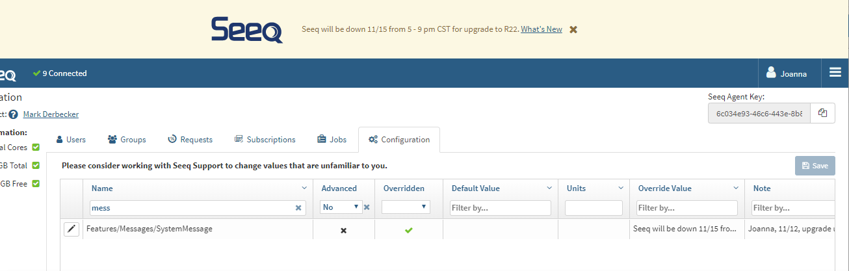Viewport: 849px width, 271px height.
Task: Switch to the Users tab
Action: click(x=72, y=140)
